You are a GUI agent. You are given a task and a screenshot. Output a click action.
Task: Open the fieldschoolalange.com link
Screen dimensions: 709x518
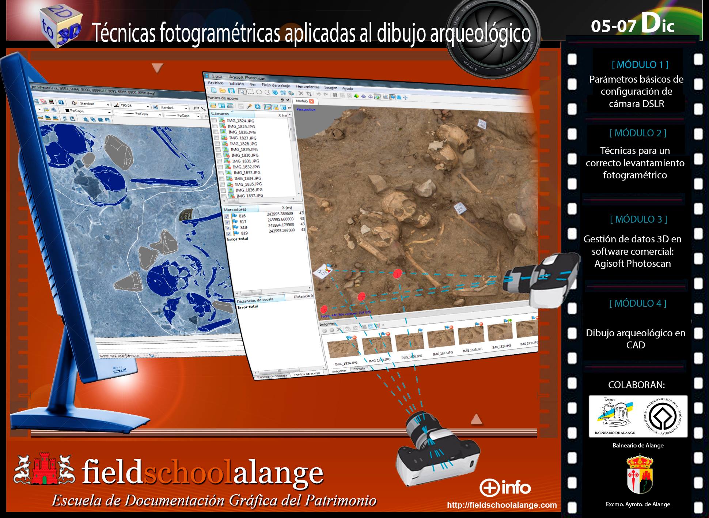click(x=502, y=505)
